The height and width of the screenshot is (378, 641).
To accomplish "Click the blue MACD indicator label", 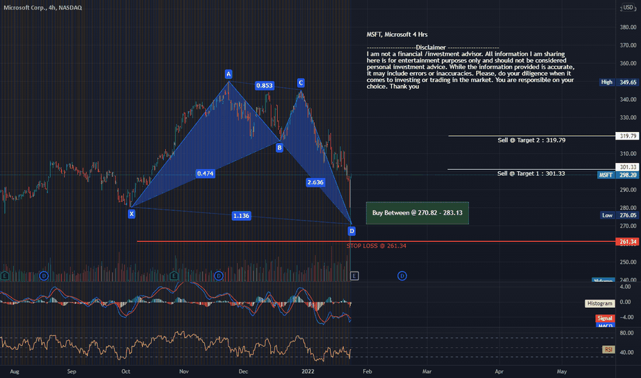I will coord(605,325).
